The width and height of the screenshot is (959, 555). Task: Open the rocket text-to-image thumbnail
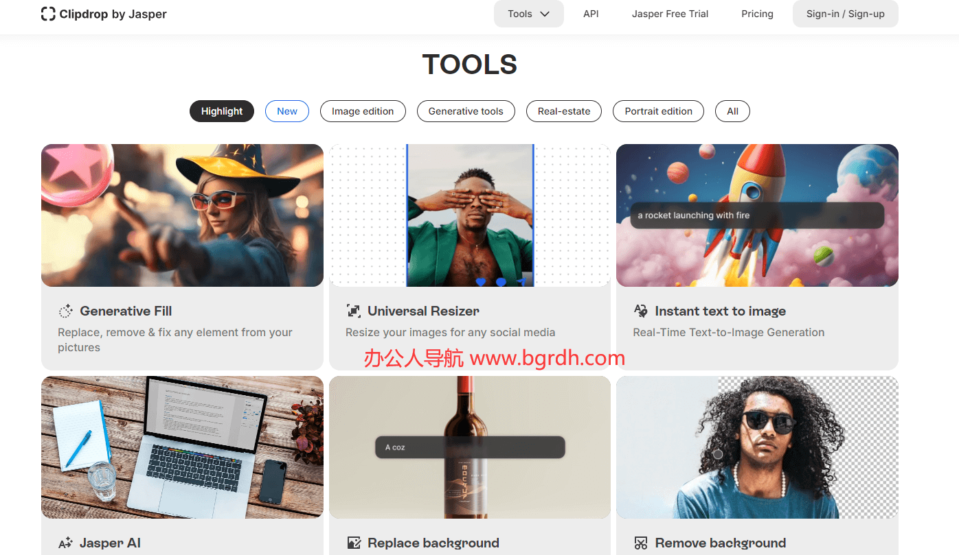pos(756,215)
